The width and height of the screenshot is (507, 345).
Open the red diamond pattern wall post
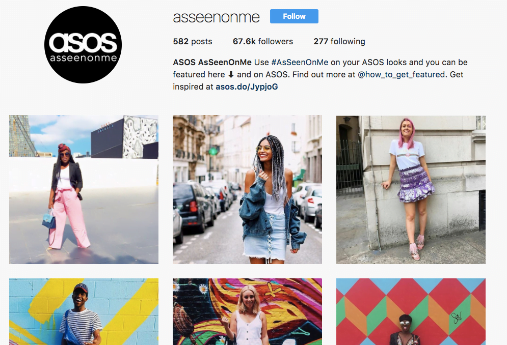click(411, 312)
